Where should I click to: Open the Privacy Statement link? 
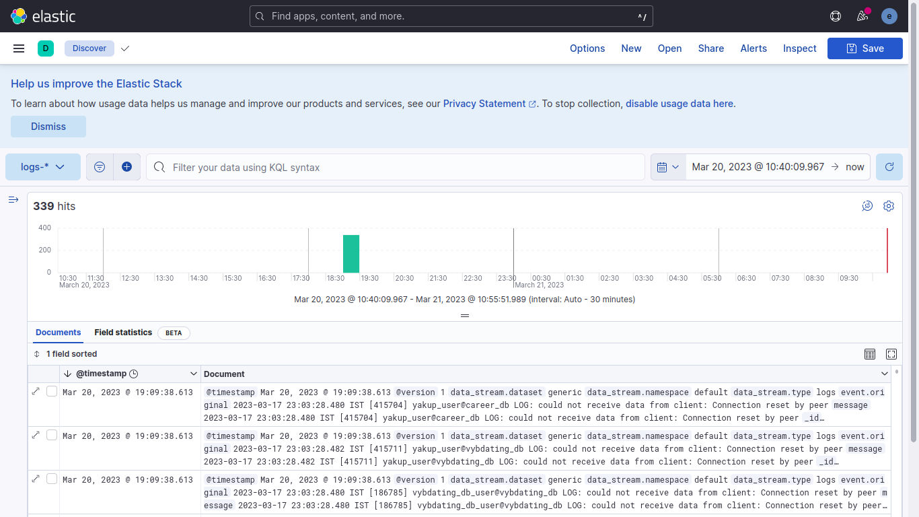[490, 104]
